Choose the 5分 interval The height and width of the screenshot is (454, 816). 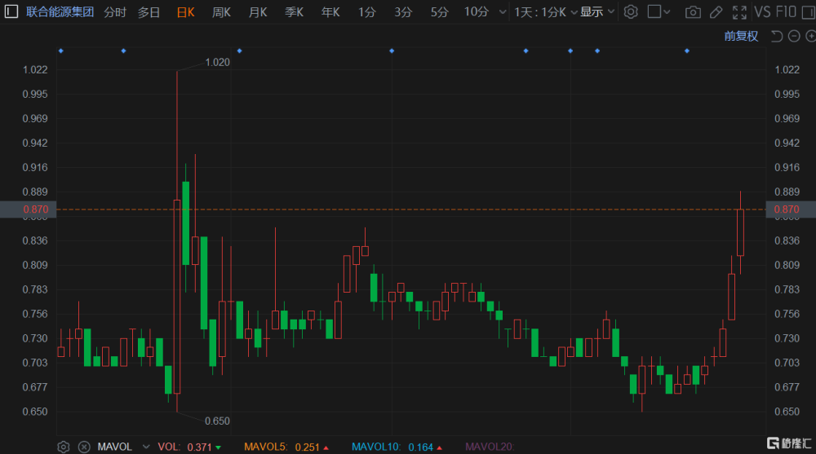[x=439, y=12]
